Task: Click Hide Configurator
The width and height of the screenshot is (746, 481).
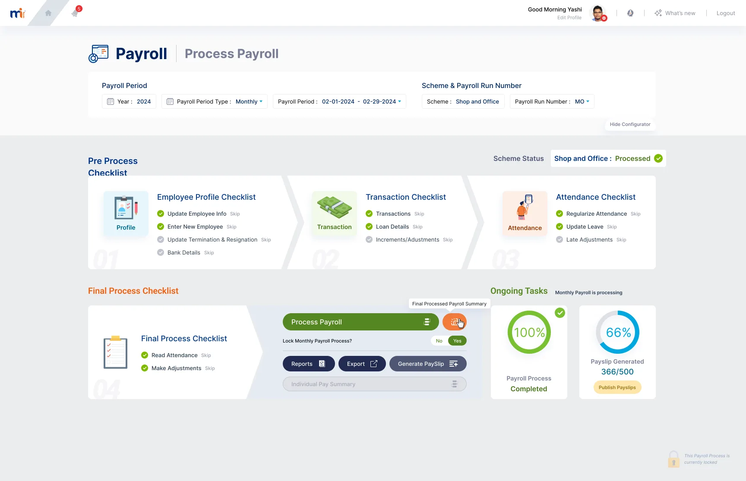Action: [x=630, y=124]
